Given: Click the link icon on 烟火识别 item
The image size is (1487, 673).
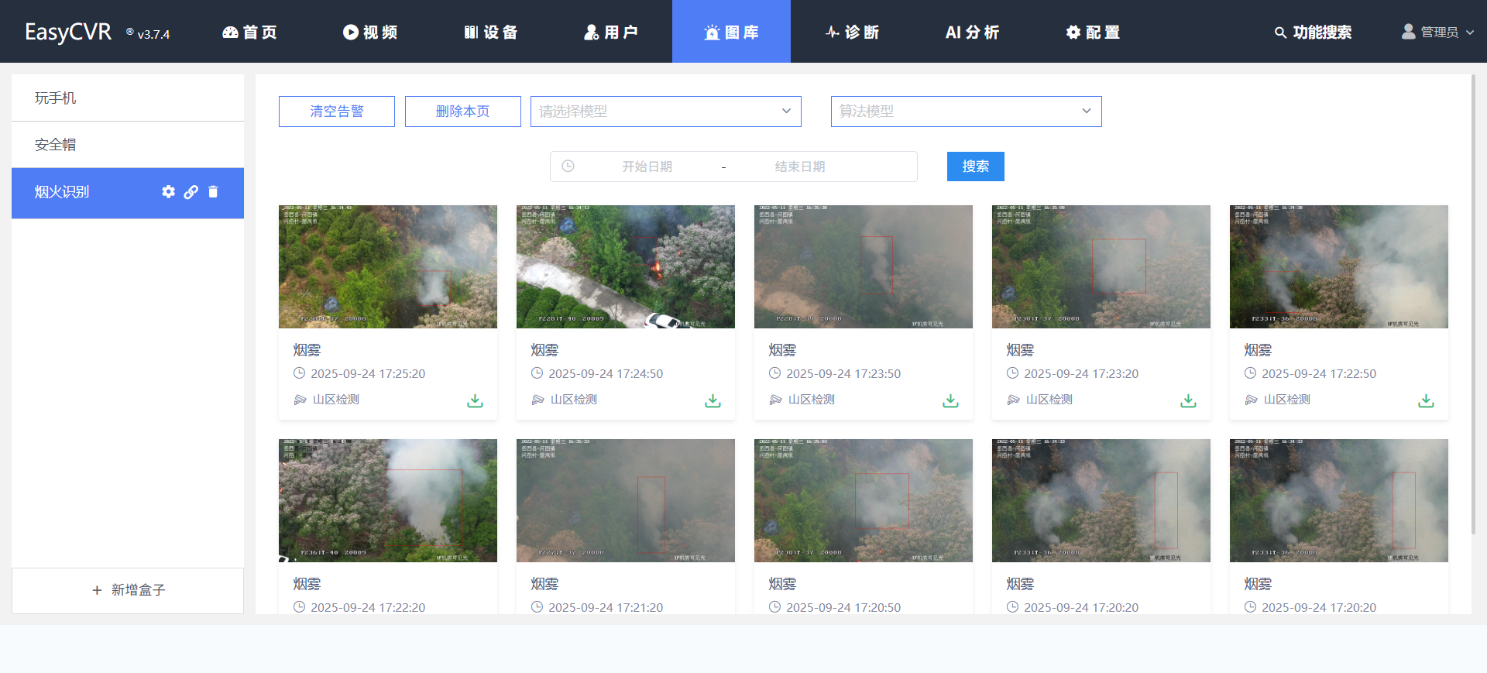Looking at the screenshot, I should click(x=191, y=192).
